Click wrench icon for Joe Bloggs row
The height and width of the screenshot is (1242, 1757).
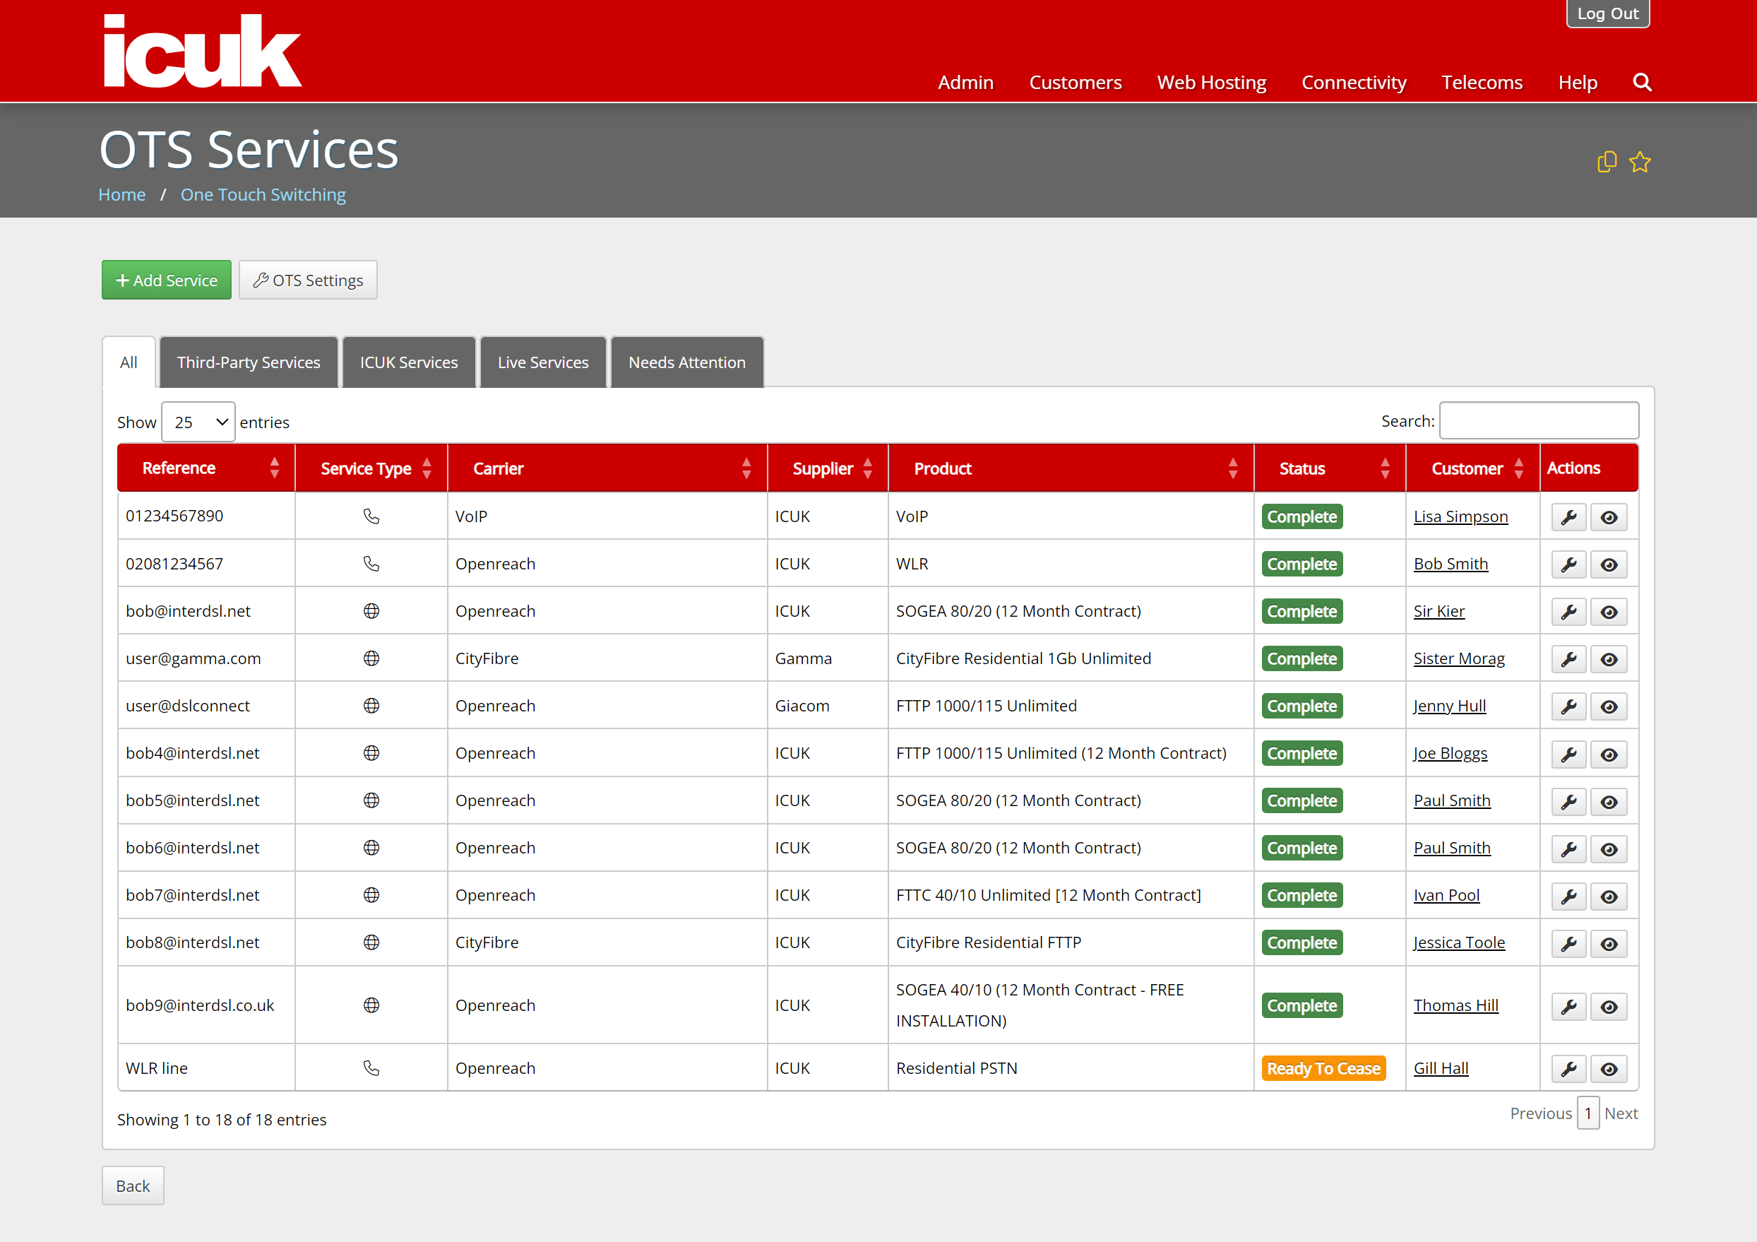pos(1568,755)
